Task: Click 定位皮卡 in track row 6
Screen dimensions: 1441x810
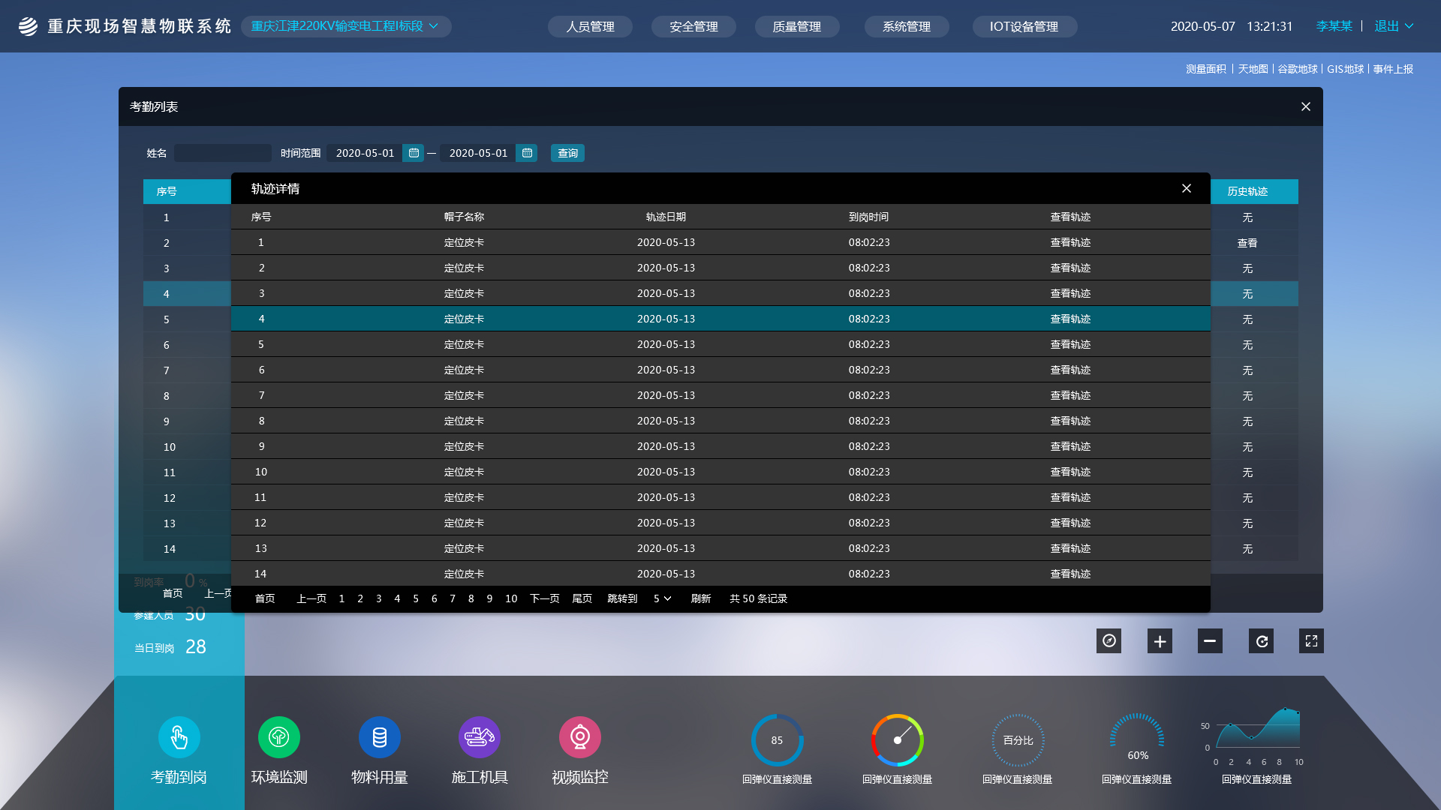Action: point(464,370)
